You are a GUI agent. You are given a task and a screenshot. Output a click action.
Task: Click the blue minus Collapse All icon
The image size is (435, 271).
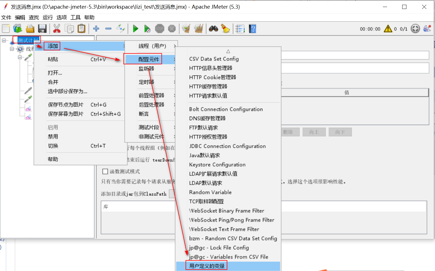pos(108,29)
